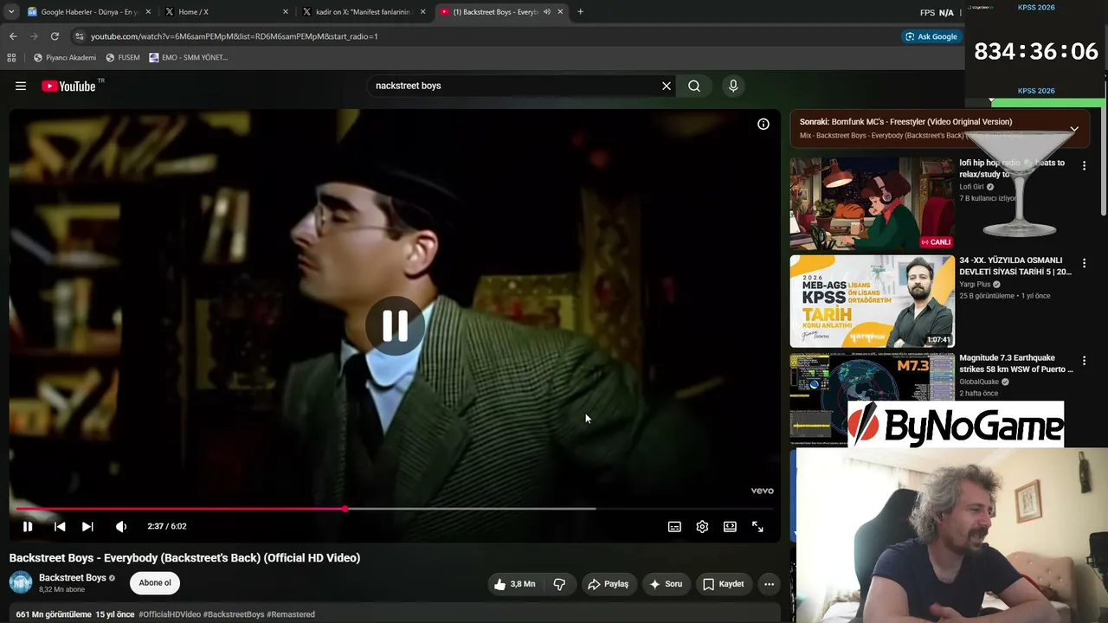The height and width of the screenshot is (623, 1108).
Task: Open Magnitude 7.3 Earthquake video title
Action: [1016, 363]
